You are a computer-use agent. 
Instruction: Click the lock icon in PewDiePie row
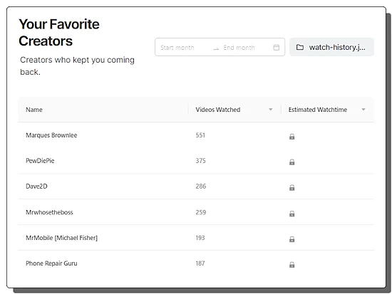292,162
